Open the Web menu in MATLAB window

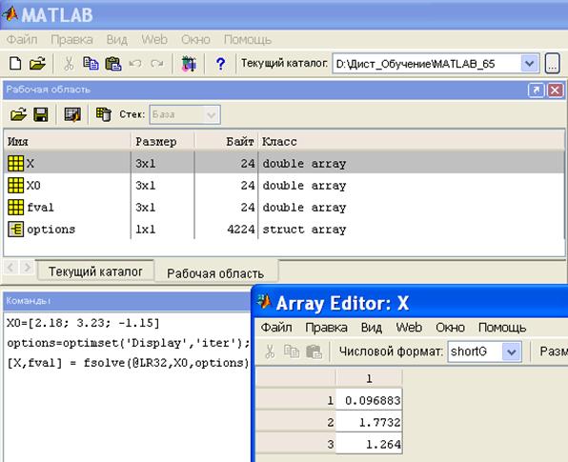pos(154,39)
